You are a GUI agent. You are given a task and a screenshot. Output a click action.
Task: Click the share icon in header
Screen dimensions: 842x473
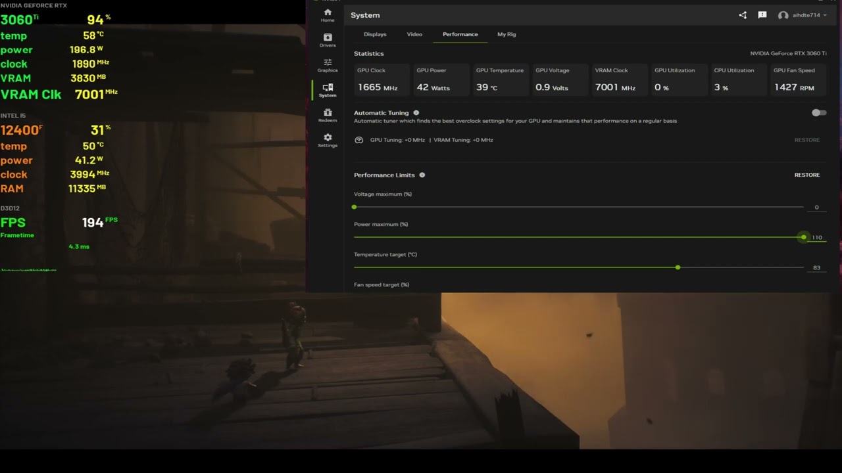click(743, 15)
